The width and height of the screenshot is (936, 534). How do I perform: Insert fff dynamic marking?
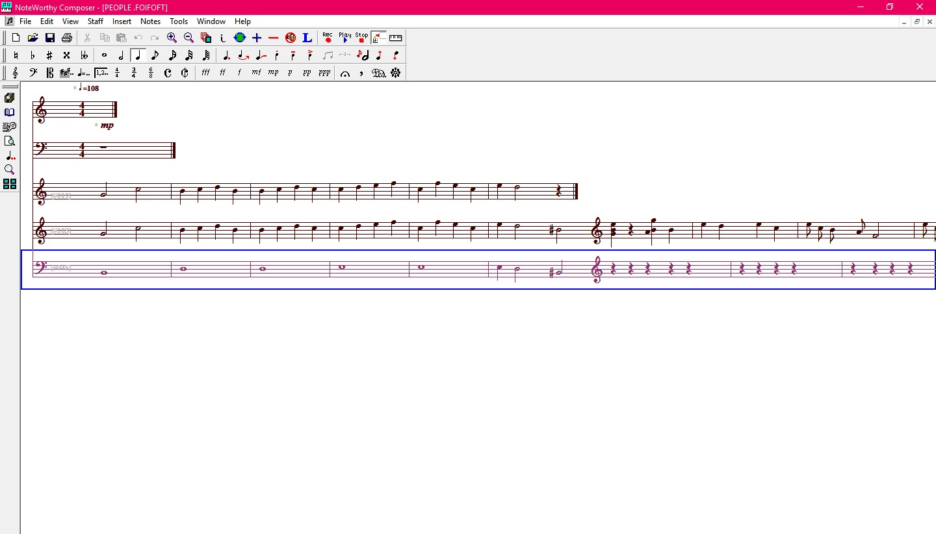click(205, 73)
